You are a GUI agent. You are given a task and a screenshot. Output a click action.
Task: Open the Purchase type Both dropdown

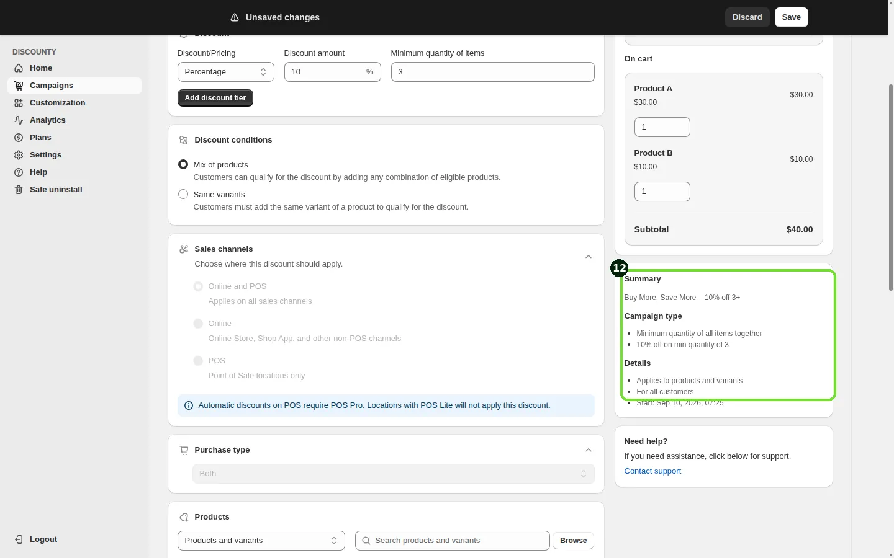[394, 474]
